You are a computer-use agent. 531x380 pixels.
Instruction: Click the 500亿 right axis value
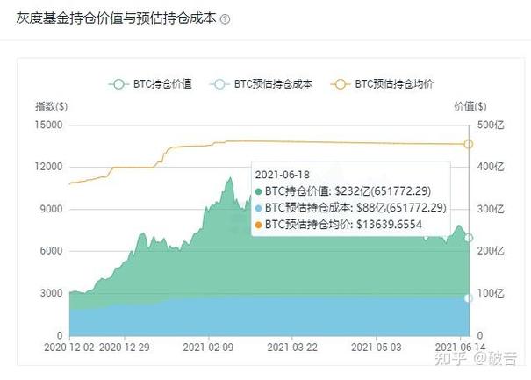491,125
